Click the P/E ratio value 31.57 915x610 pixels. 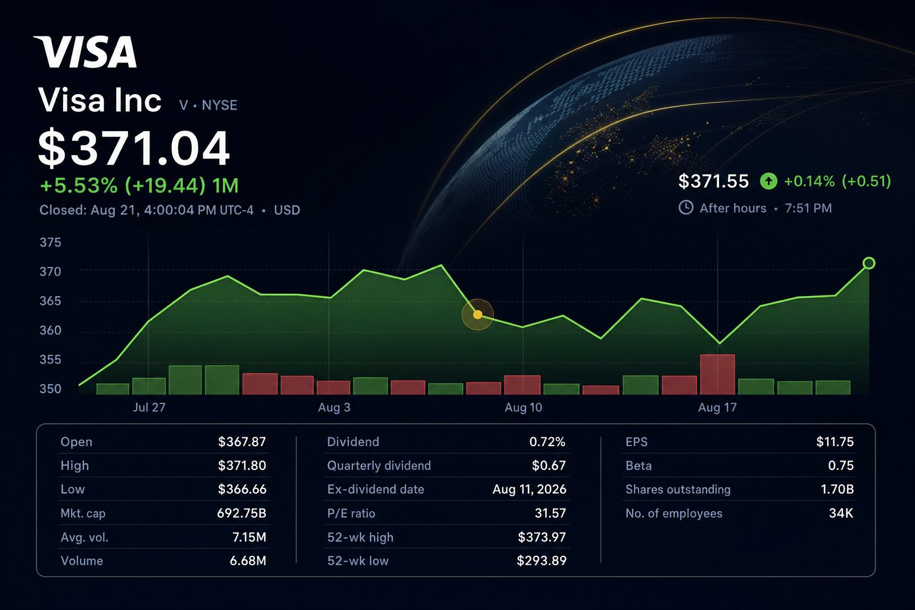(x=550, y=513)
